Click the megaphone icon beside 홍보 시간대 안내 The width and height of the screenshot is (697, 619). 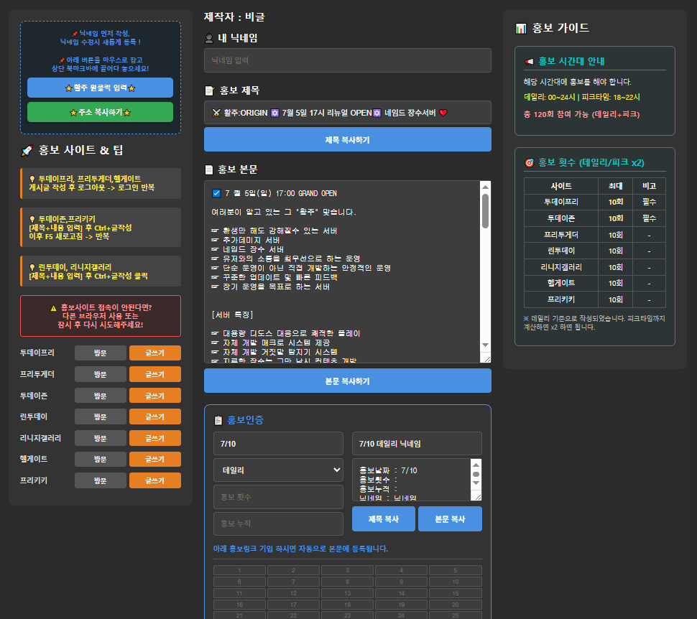(x=529, y=62)
